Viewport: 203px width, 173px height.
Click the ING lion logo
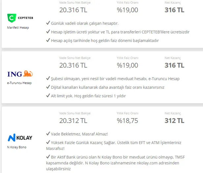coord(20,74)
